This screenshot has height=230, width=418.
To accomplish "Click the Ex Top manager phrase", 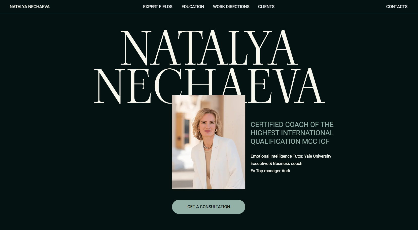I will click(265, 171).
